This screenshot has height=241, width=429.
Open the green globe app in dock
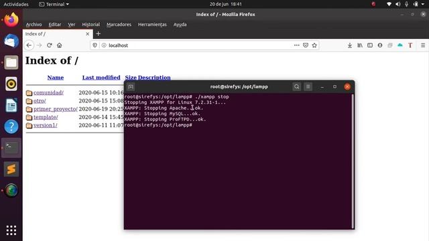point(11,190)
